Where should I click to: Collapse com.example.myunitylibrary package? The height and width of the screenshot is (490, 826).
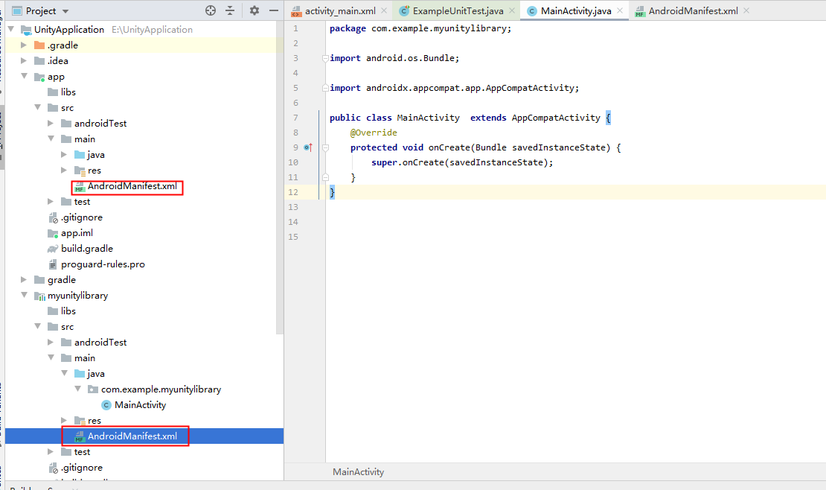click(77, 389)
